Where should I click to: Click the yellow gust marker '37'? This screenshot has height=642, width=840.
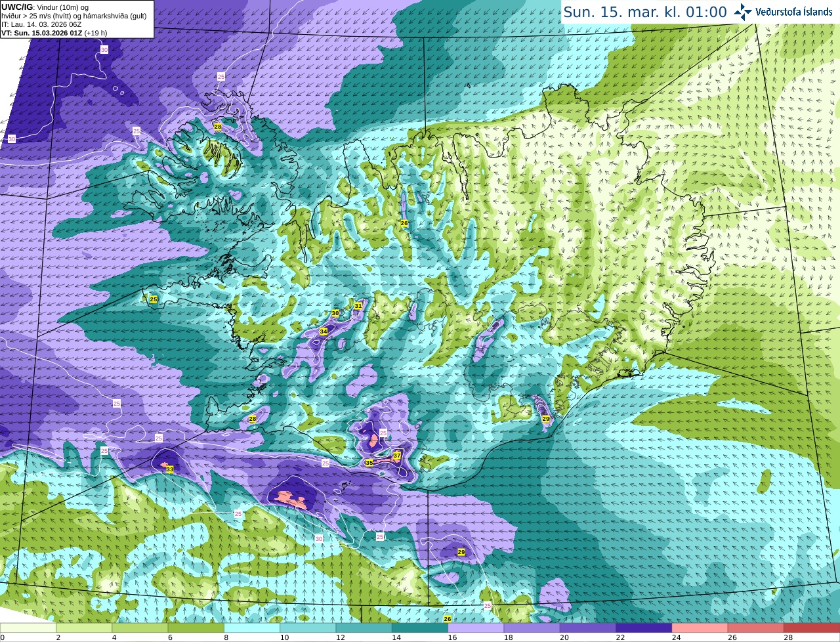pos(397,455)
